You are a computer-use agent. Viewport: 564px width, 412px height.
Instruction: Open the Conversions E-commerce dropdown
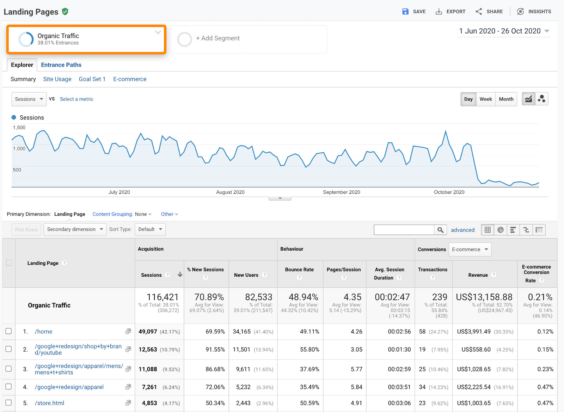[470, 249]
